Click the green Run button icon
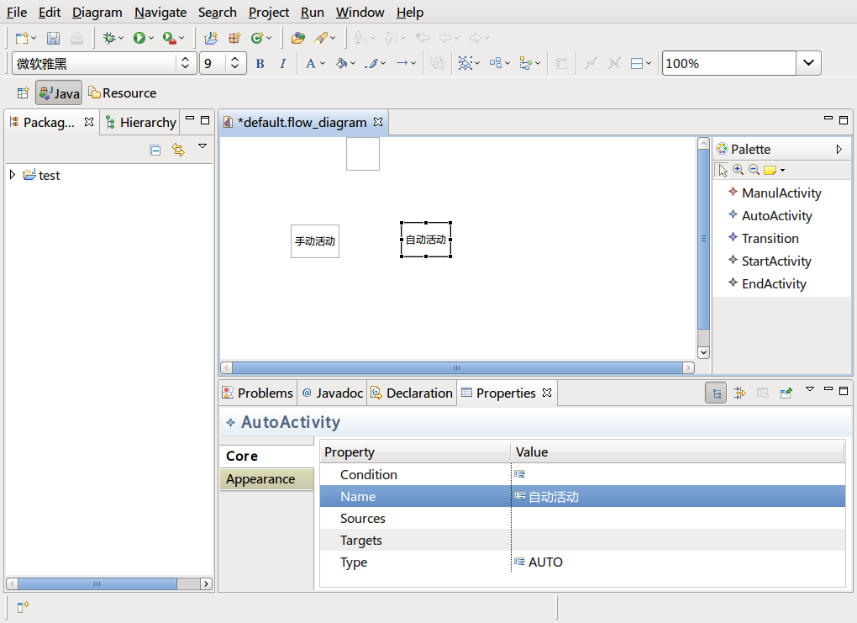The image size is (857, 623). pos(139,38)
